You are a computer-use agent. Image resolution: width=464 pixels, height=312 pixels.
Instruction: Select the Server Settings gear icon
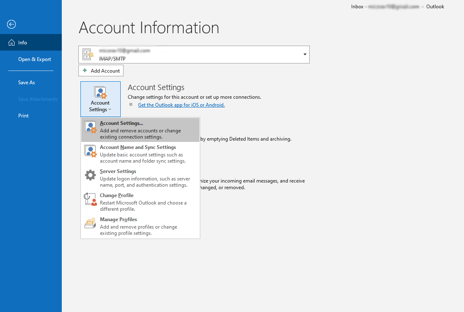(90, 175)
